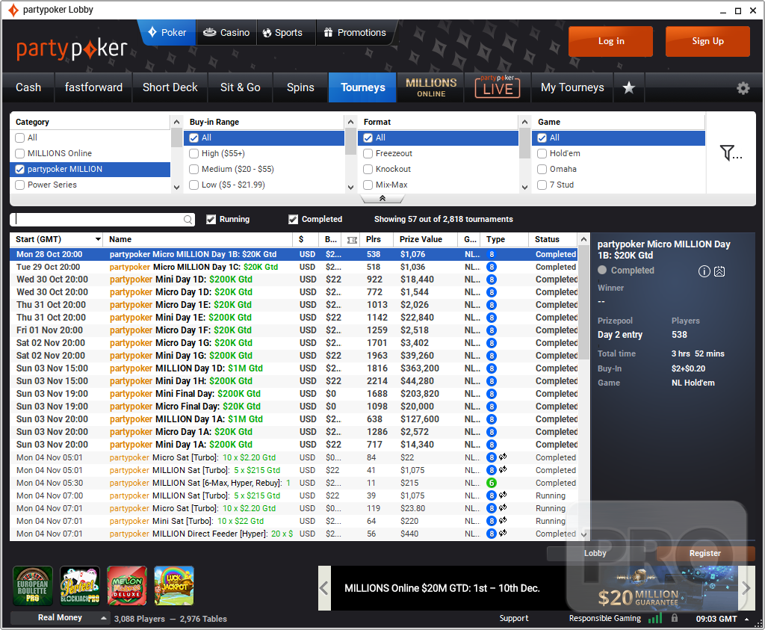This screenshot has width=765, height=630.
Task: Check the Category All checkbox
Action: pyautogui.click(x=20, y=138)
